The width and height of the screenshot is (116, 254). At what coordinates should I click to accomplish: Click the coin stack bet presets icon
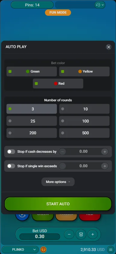pyautogui.click(x=81, y=234)
